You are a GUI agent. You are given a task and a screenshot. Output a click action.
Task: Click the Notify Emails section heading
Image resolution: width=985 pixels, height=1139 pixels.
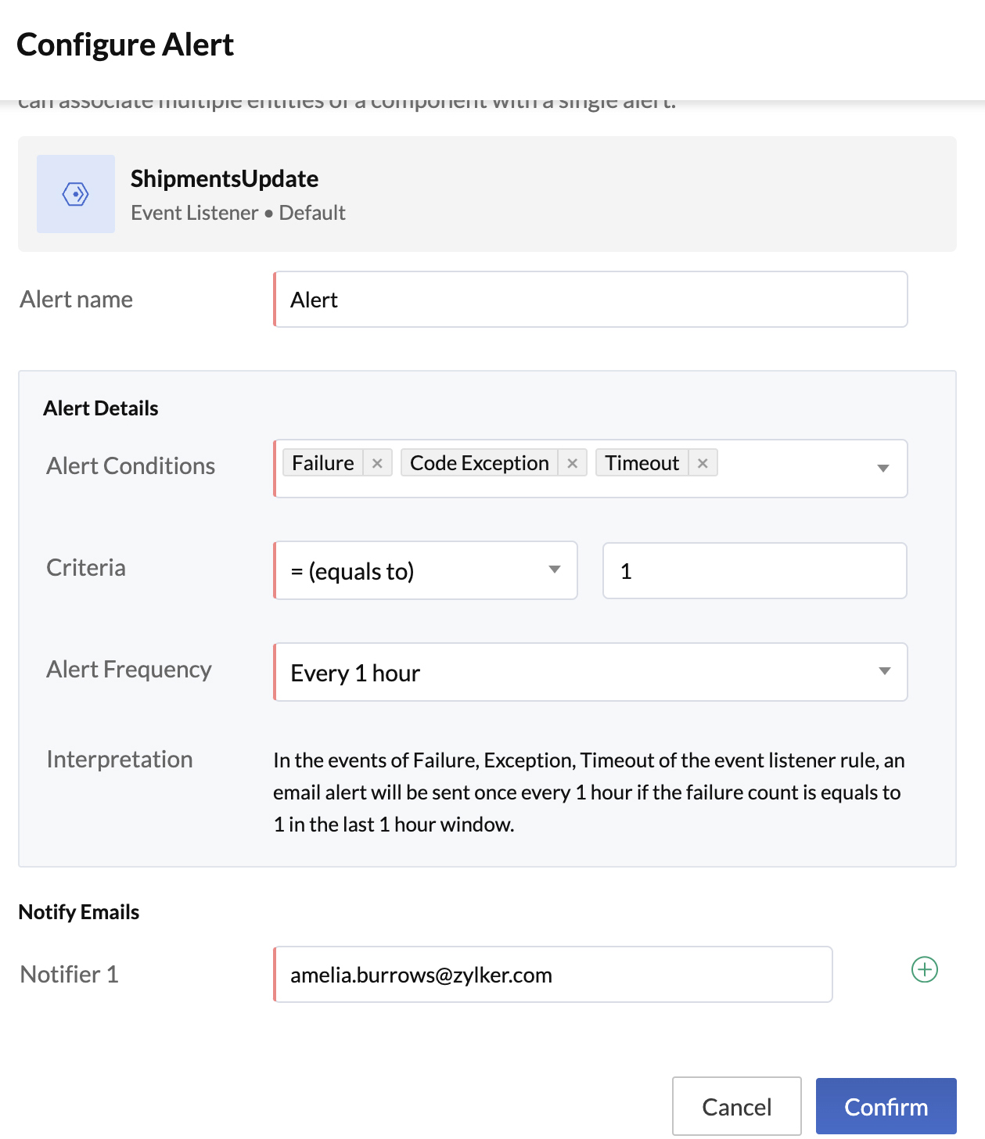(78, 911)
